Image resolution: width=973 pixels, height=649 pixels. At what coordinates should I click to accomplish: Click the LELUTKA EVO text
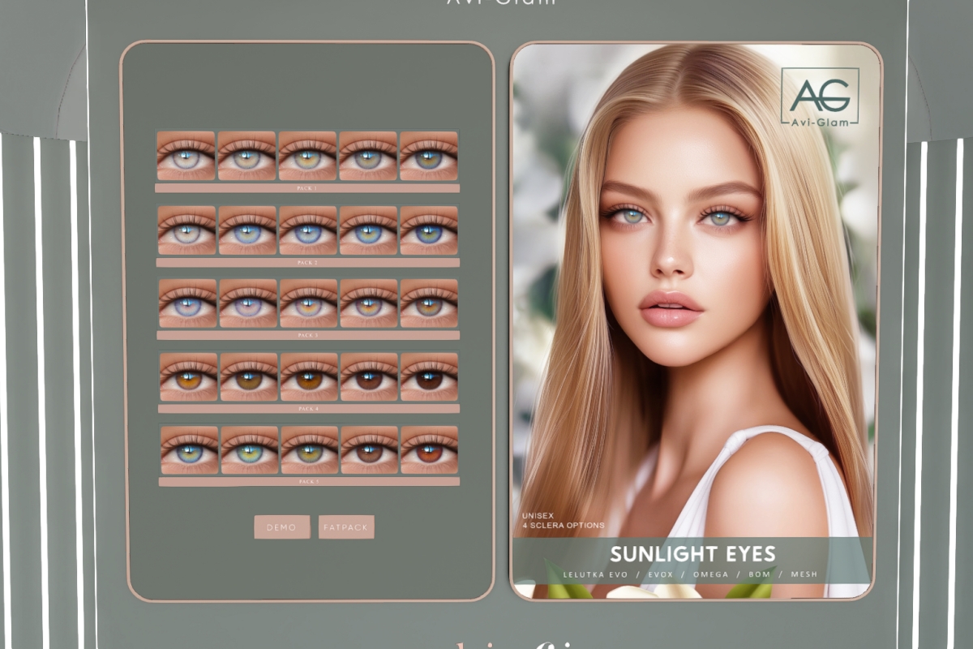(x=596, y=574)
